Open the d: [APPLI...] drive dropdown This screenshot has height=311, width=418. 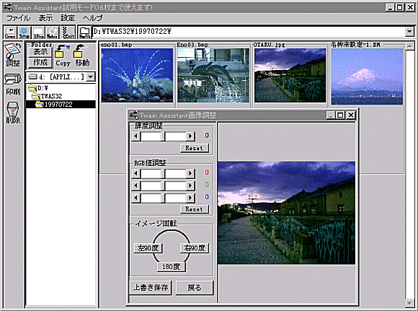(91, 77)
